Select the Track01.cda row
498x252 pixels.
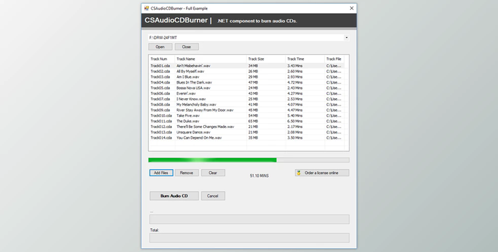point(246,66)
